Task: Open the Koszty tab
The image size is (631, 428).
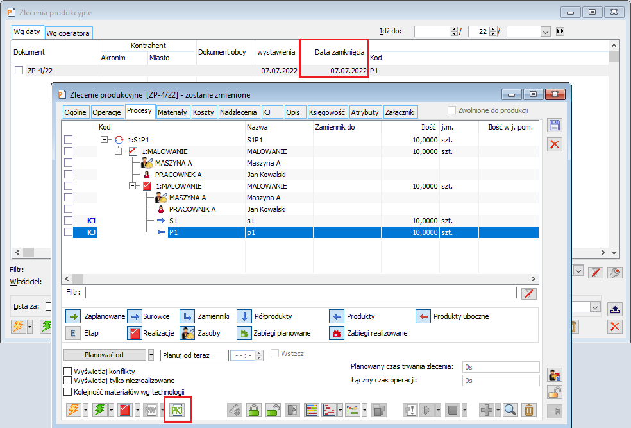Action: (203, 112)
